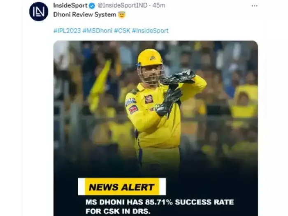Viewport: 288px width, 216px height.
Task: Visit the #InsideSport hashtag
Action: tap(150, 30)
